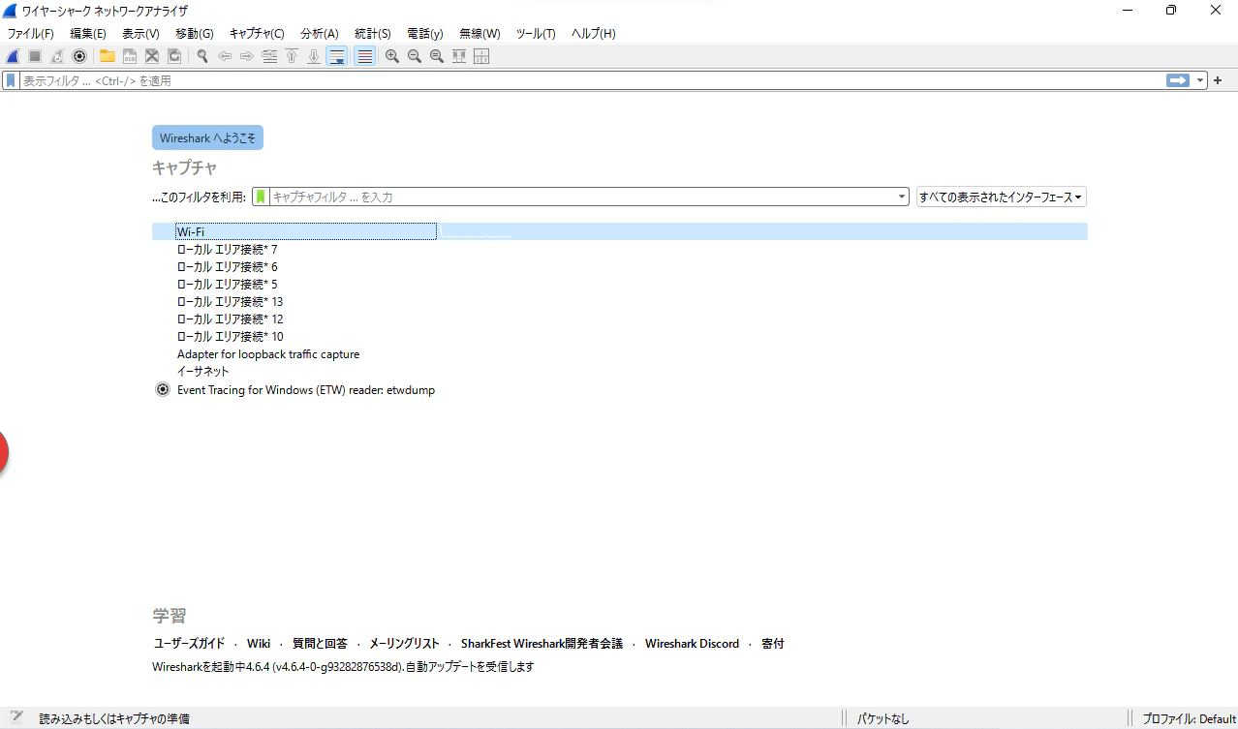Toggle the Colorize packet list icon

[x=363, y=56]
